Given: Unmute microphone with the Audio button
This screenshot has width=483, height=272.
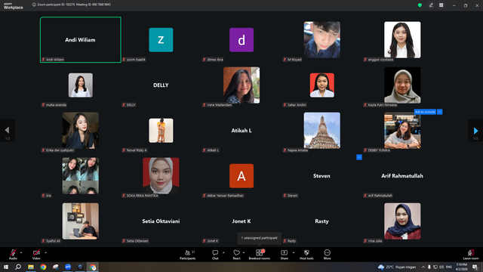Looking at the screenshot, I should [13, 255].
